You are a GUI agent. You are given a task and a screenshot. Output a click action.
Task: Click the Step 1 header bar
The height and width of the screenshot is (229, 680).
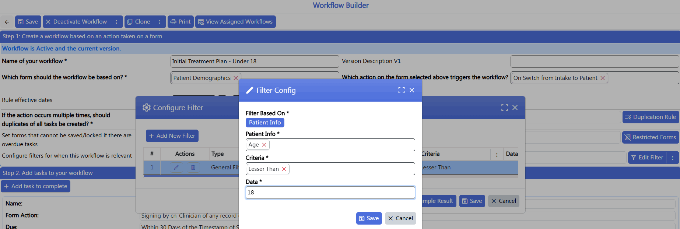pos(340,36)
